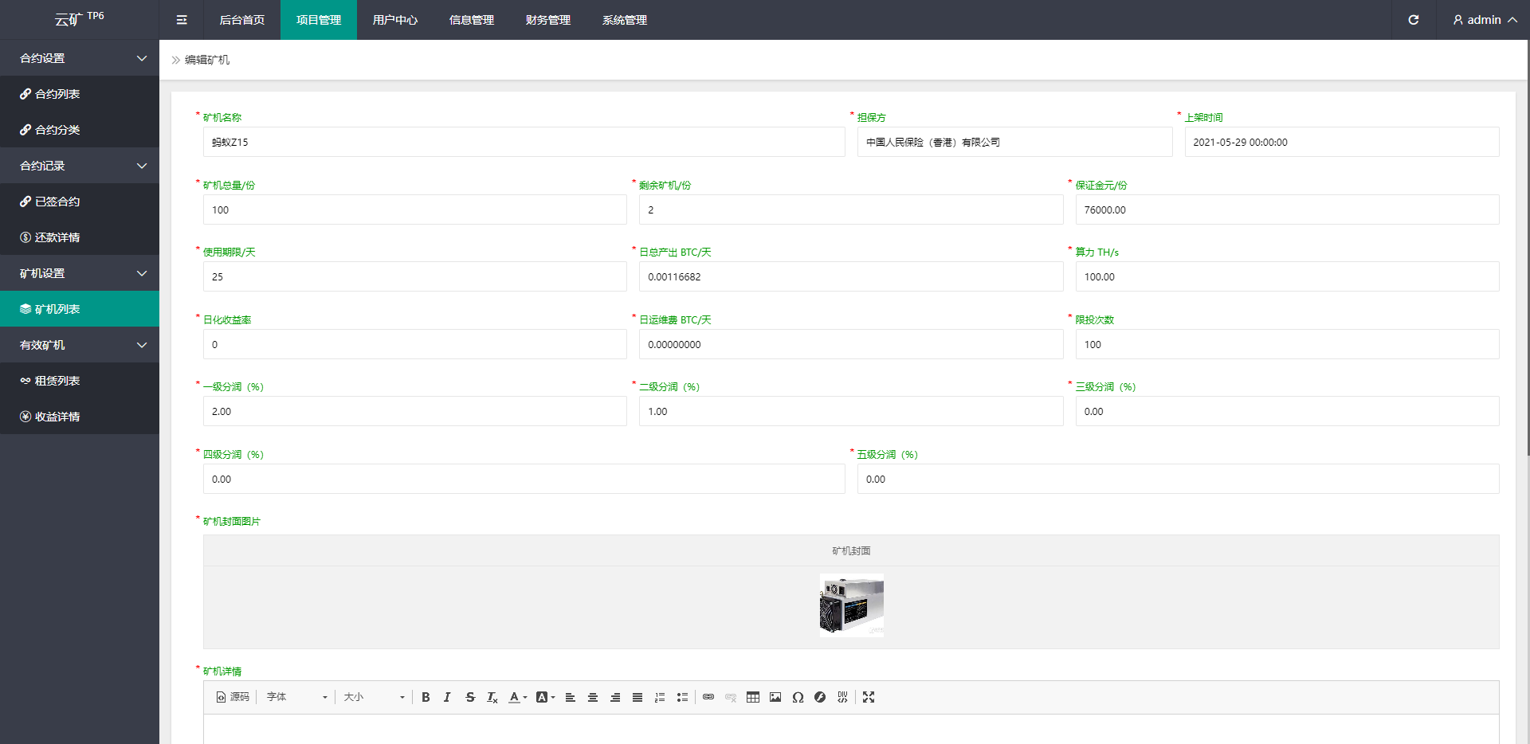Apply strikethrough formatting in editor
1530x744 pixels.
point(470,697)
